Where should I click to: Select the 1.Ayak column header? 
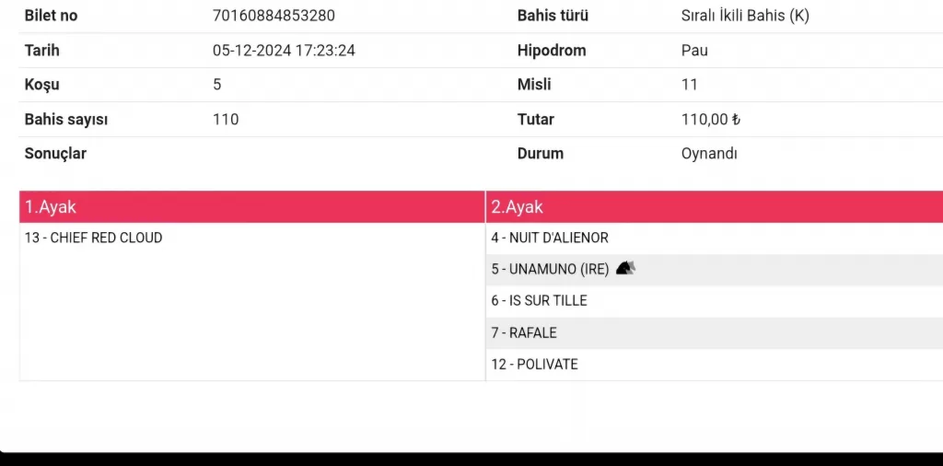click(x=51, y=207)
